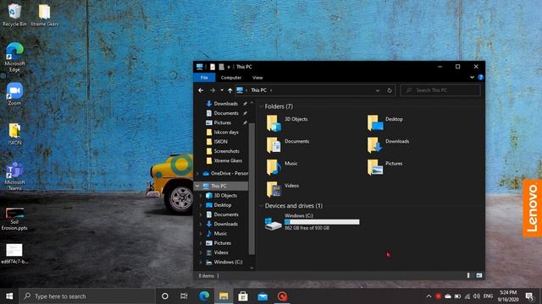Open the File ribbon tab
The height and width of the screenshot is (304, 542).
pyautogui.click(x=204, y=78)
